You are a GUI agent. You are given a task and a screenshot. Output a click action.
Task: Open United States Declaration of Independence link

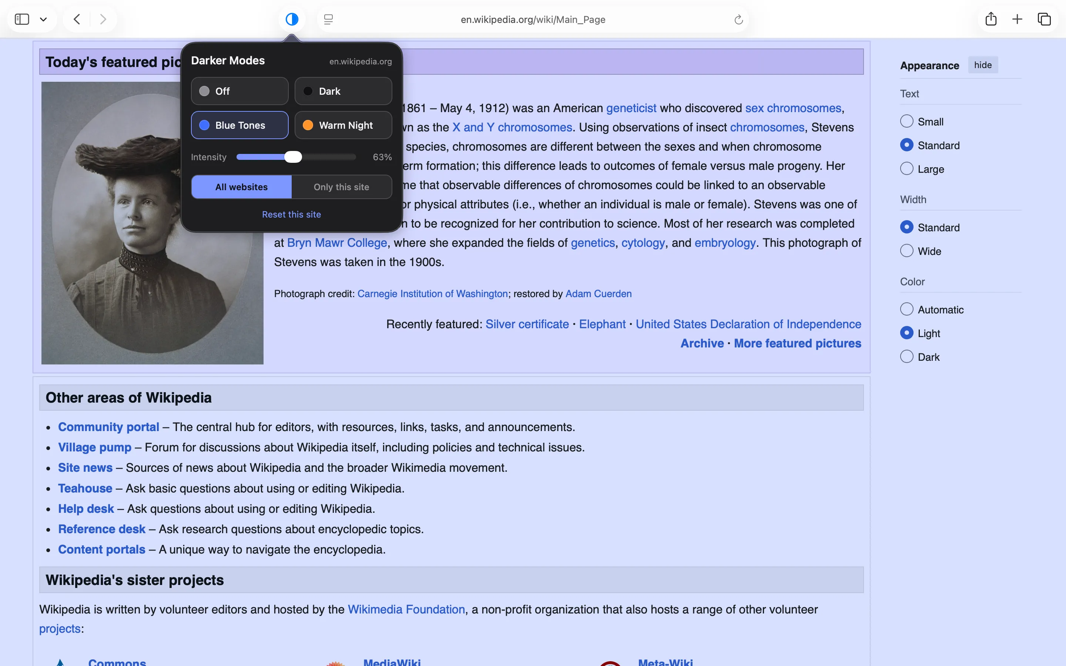[748, 324]
